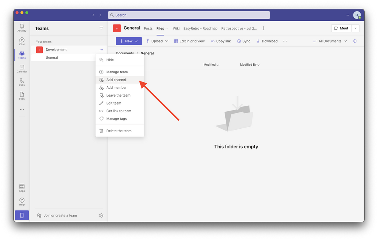This screenshot has width=378, height=240.
Task: Sync the document library
Action: (x=243, y=41)
